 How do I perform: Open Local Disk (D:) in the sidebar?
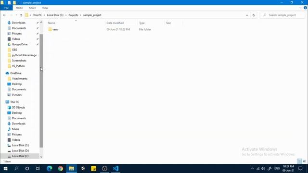pos(20,150)
